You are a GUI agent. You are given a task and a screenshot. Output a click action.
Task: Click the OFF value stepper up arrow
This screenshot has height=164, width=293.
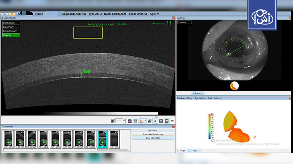(124, 120)
